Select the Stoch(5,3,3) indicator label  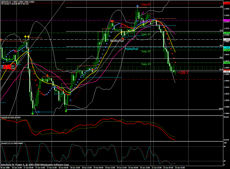(x=12, y=143)
